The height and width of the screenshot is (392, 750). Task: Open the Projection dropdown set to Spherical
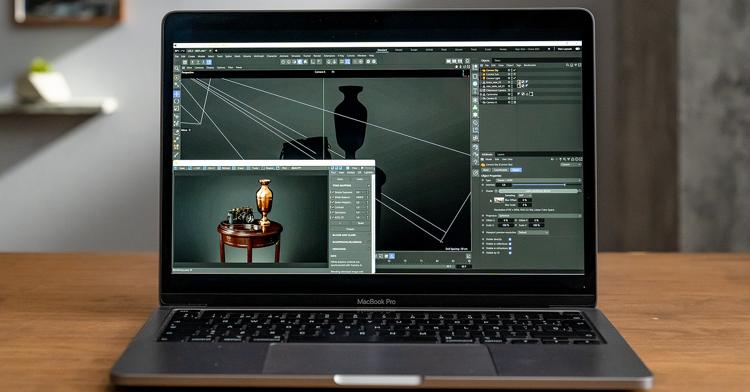click(539, 216)
